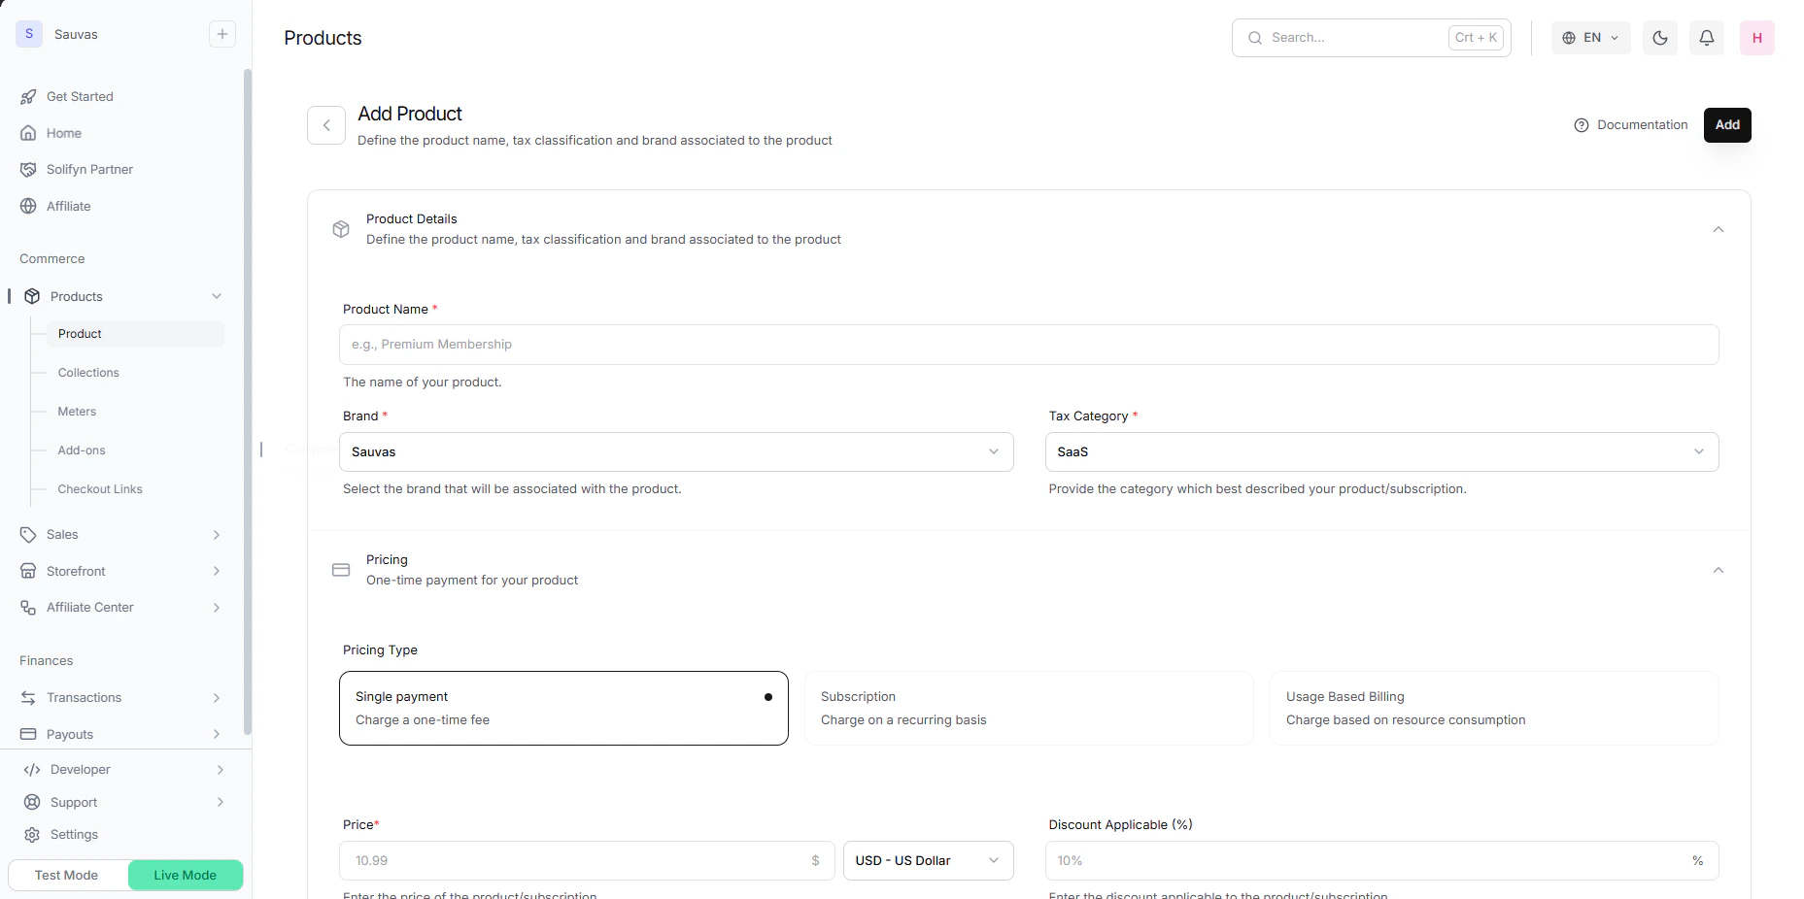This screenshot has width=1804, height=899.
Task: Open the USD - US Dollar currency dropdown
Action: (928, 861)
